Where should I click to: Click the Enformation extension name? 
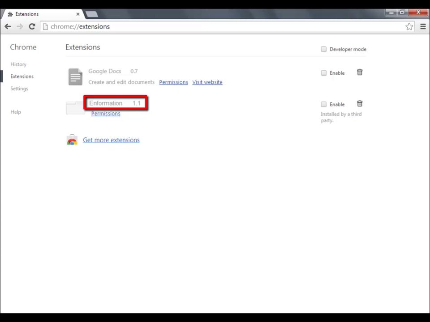[x=106, y=103]
